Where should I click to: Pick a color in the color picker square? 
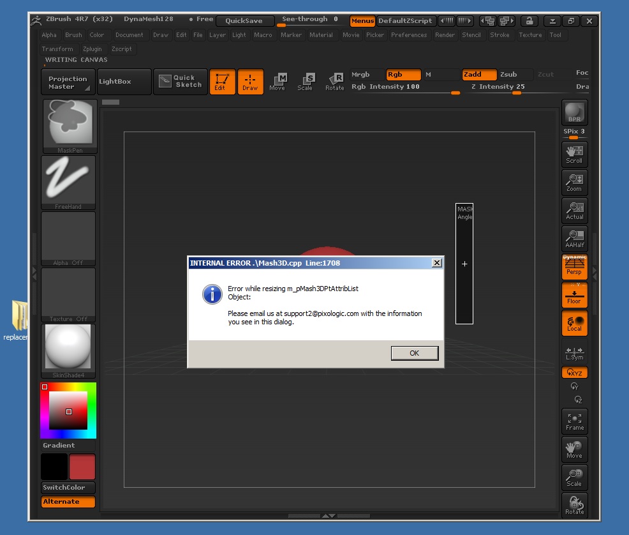[68, 410]
